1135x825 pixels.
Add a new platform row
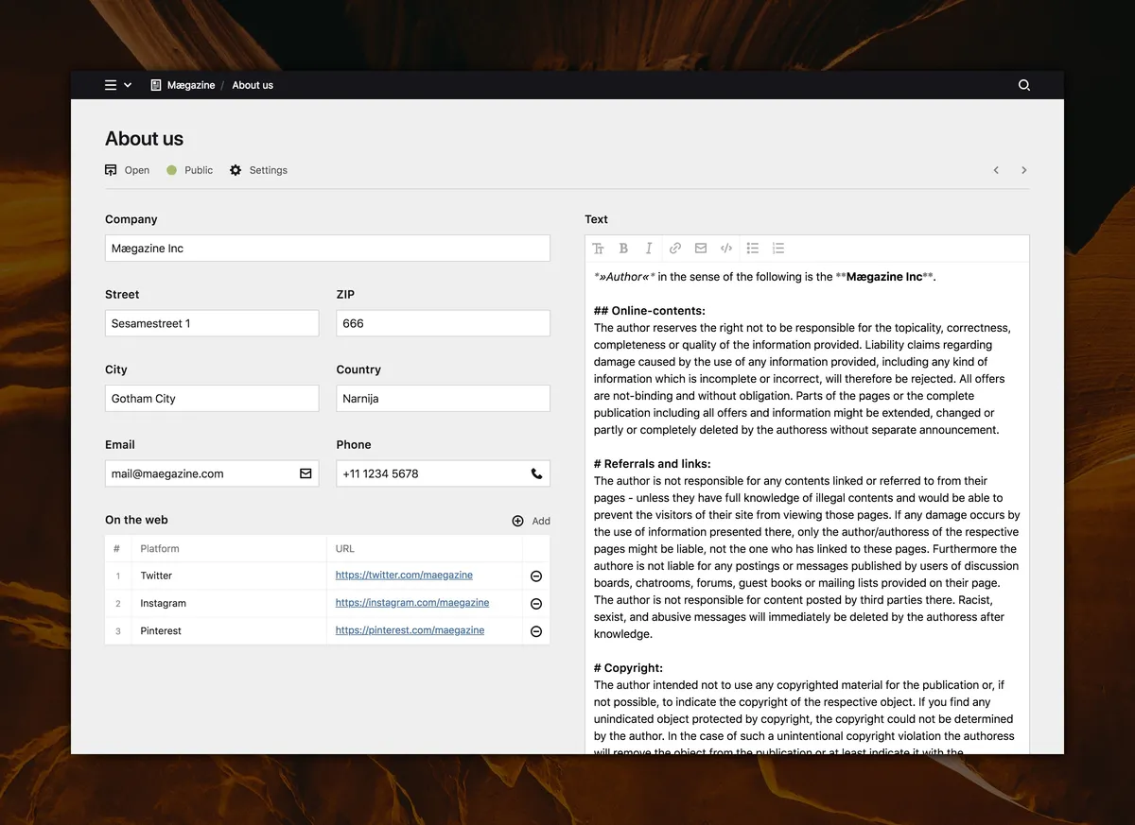pyautogui.click(x=531, y=521)
